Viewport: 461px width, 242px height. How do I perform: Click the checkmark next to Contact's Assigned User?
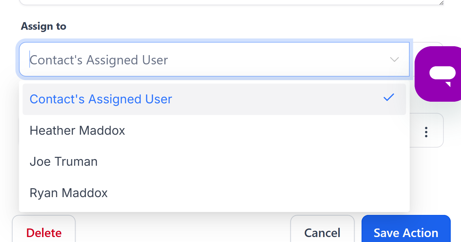click(x=389, y=97)
